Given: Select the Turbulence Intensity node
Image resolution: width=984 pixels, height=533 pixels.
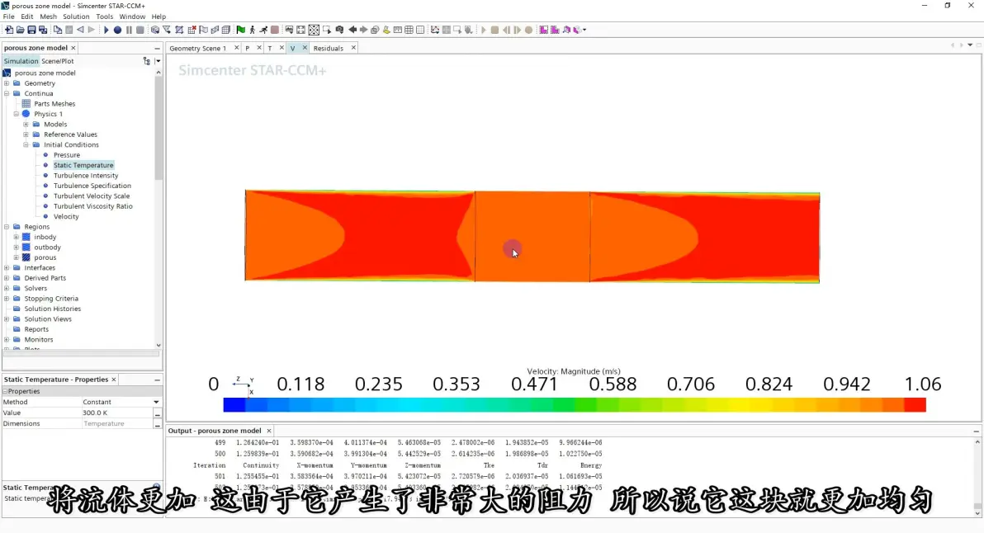Looking at the screenshot, I should pos(85,176).
